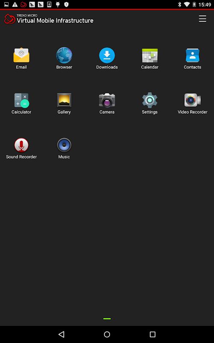Tap the Android back navigation button
Viewport: 214px width, 343px height.
click(x=61, y=334)
